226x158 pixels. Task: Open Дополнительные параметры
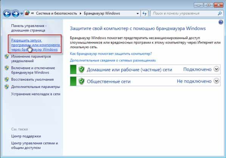tap(36, 87)
